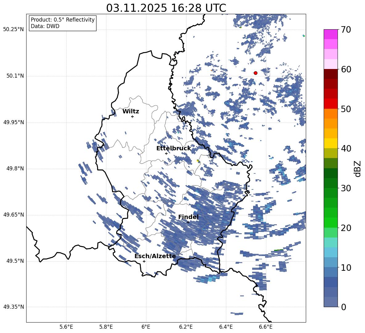Viewport: 365px width, 333px height.
Task: Click the 5.6°E longitude label
Action: pyautogui.click(x=66, y=327)
